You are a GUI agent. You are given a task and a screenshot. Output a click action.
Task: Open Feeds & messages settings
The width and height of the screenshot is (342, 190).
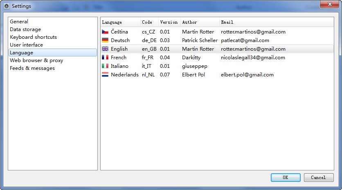52,68
